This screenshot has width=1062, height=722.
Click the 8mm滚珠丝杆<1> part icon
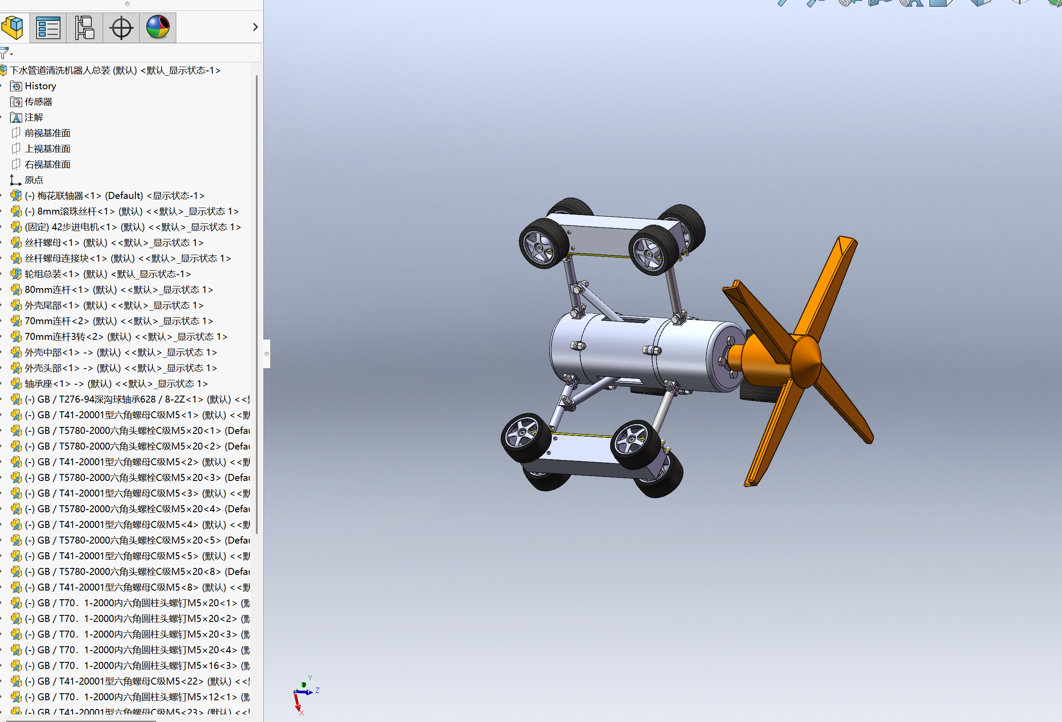pyautogui.click(x=16, y=211)
